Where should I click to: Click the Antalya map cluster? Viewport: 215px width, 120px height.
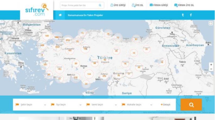tap(75, 77)
